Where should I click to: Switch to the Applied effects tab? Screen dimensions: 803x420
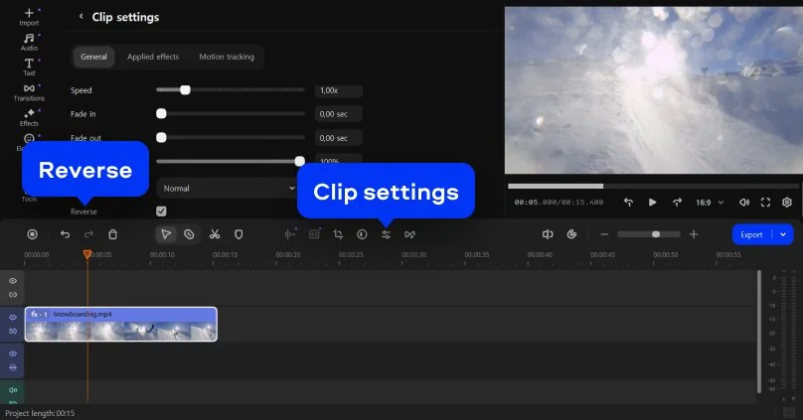pyautogui.click(x=153, y=57)
